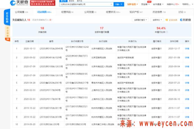Open 详情 for row 9 case 3810
Screen dimensions: 194x129
tap(187, 117)
